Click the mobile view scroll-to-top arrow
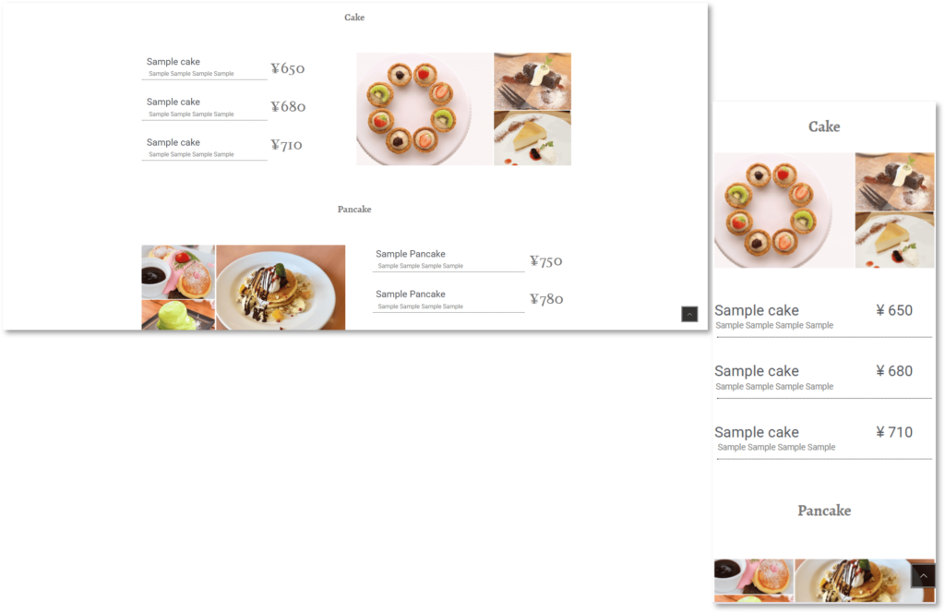 (x=923, y=576)
